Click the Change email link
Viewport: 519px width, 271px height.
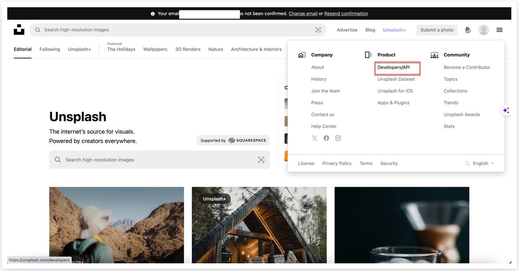pos(303,13)
